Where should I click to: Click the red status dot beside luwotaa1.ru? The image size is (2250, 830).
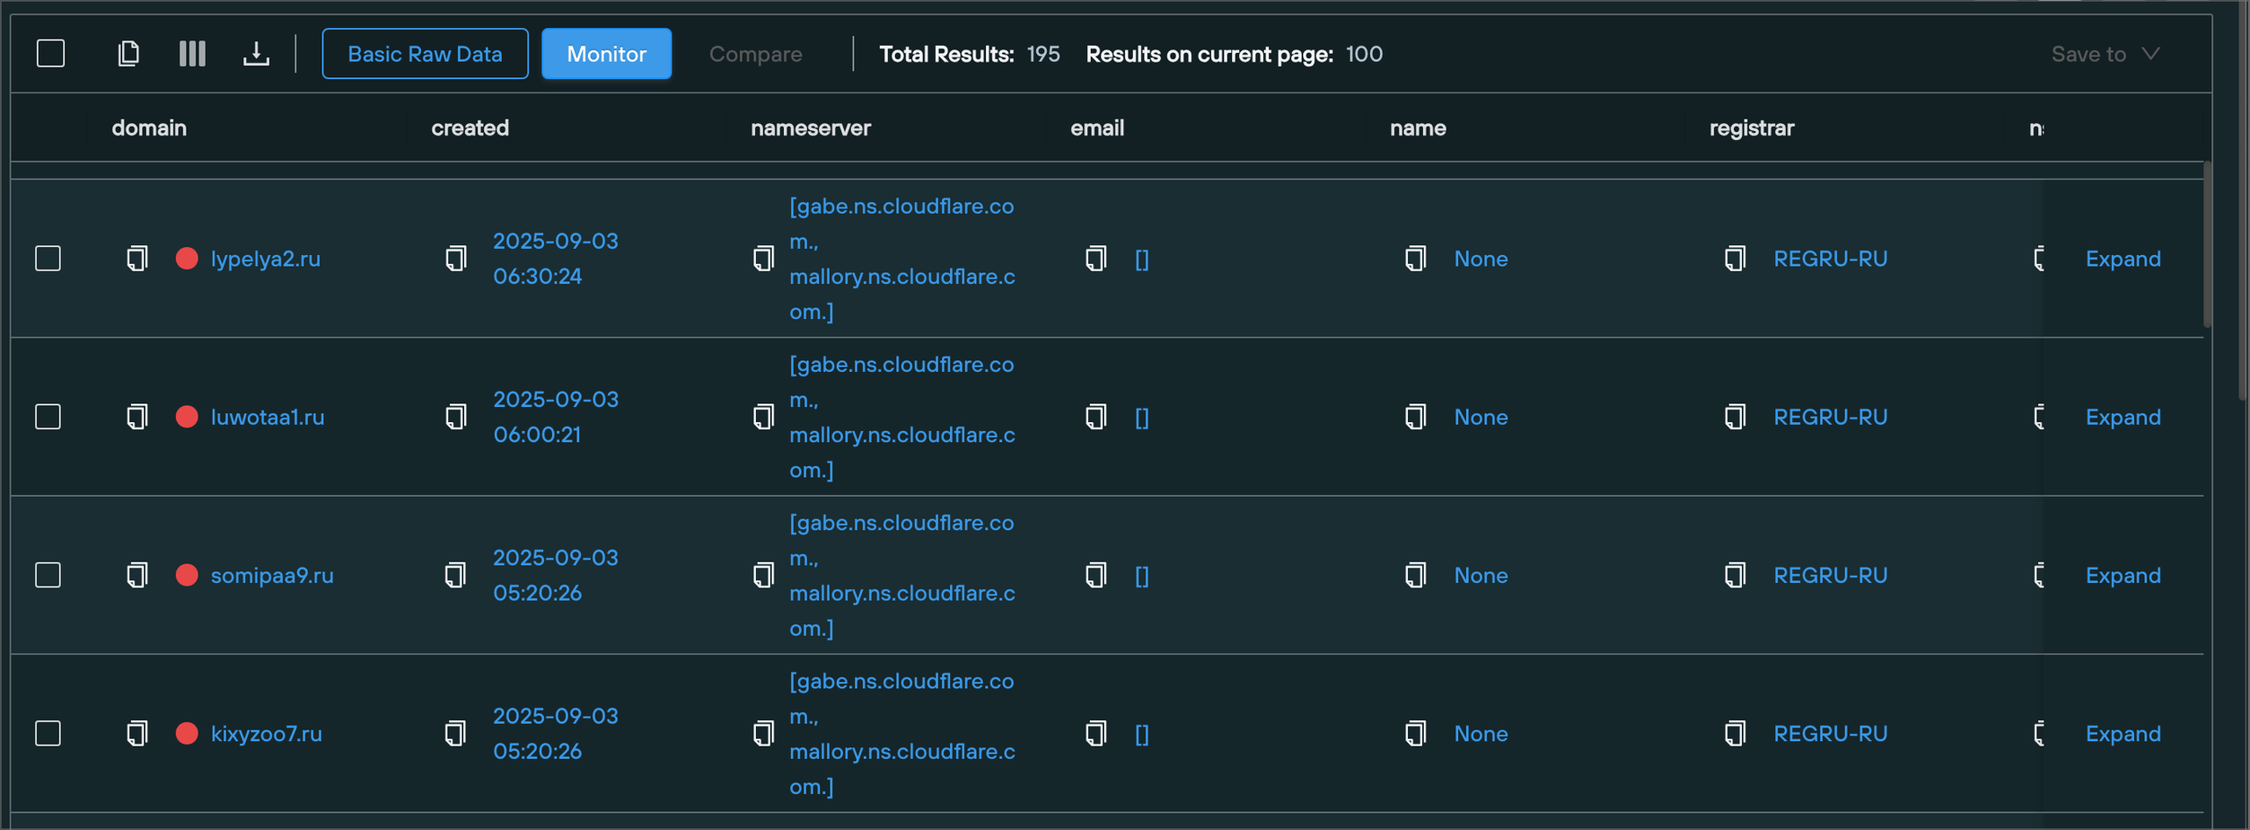[x=186, y=417]
